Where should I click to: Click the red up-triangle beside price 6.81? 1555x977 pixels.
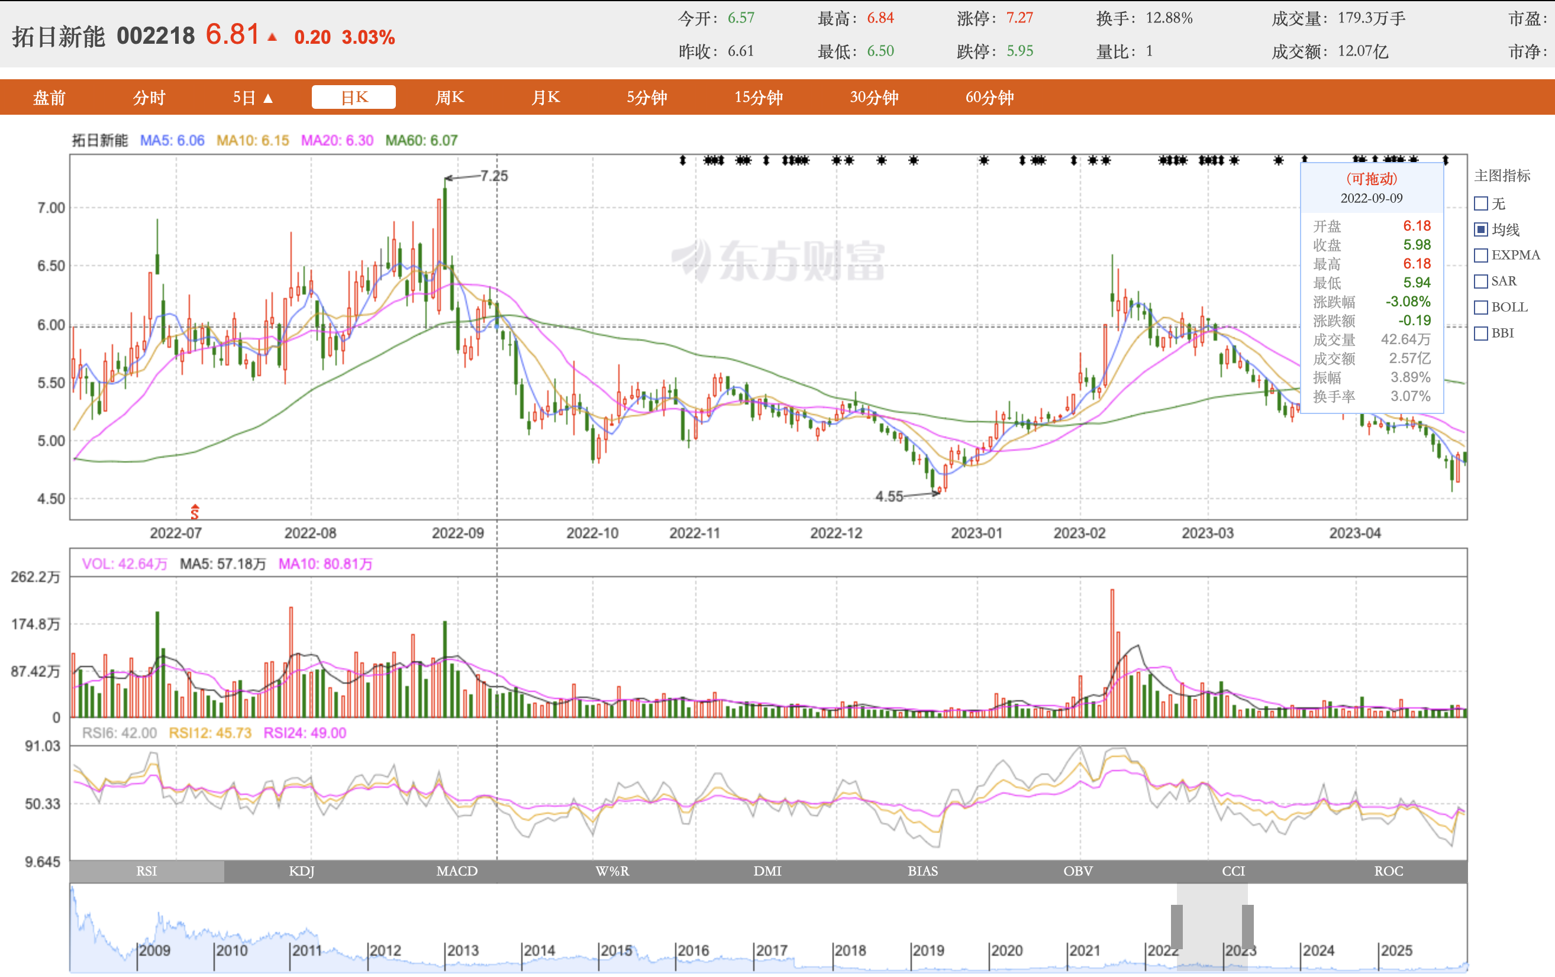tap(272, 37)
